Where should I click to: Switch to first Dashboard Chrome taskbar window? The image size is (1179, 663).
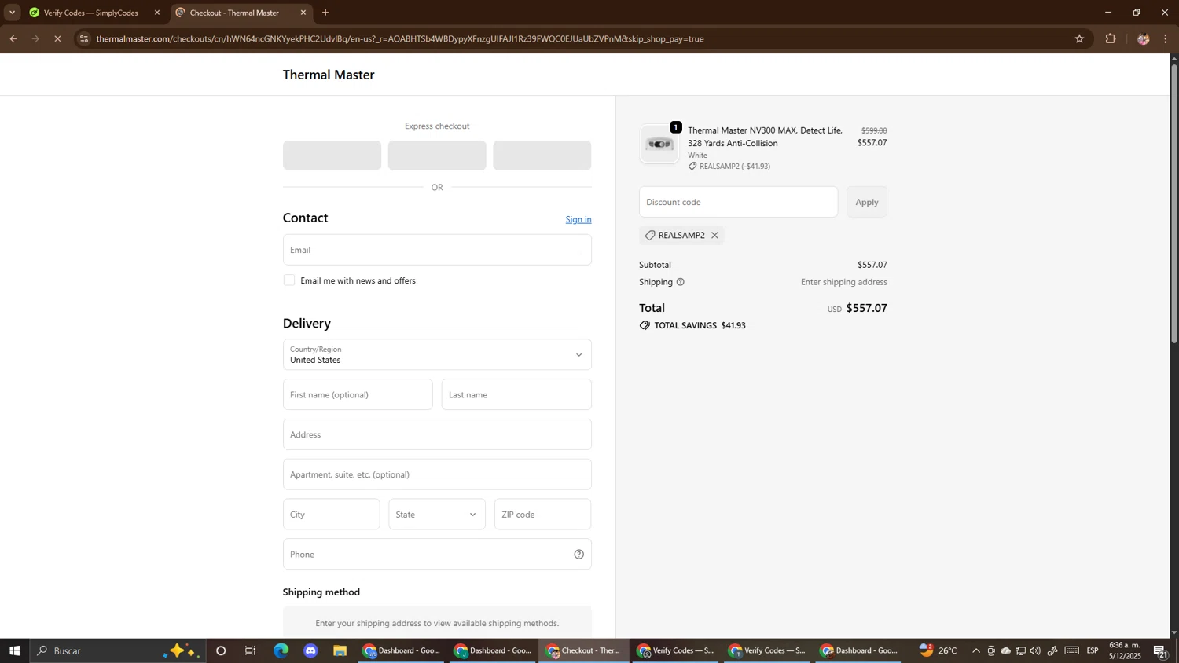tap(402, 650)
